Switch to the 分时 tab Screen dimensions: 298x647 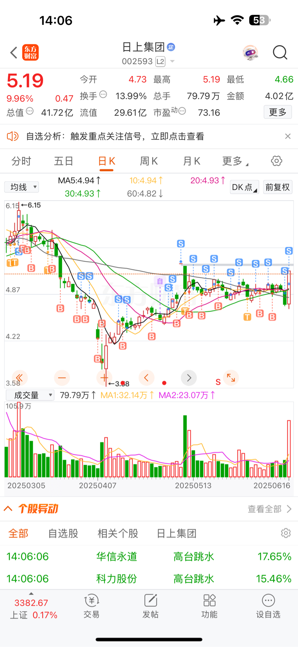(x=21, y=161)
